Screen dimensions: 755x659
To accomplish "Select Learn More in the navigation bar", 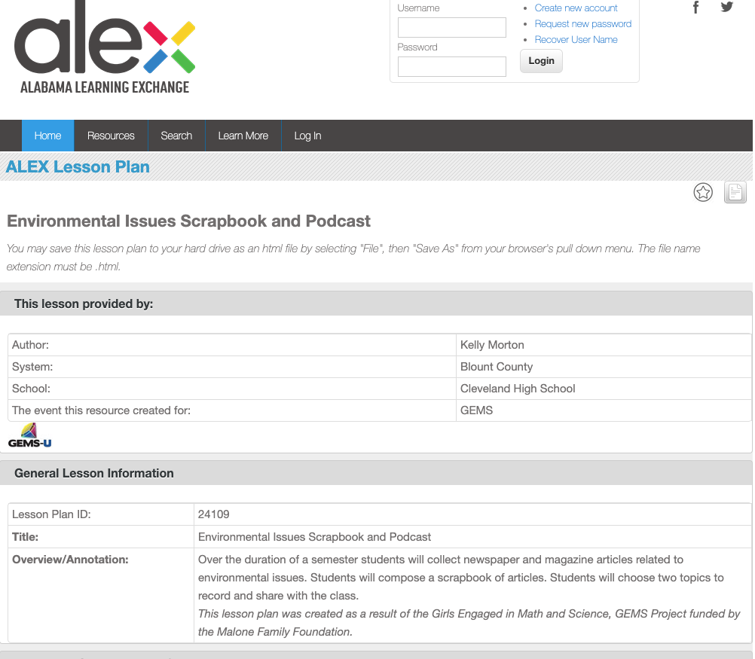I will 243,136.
